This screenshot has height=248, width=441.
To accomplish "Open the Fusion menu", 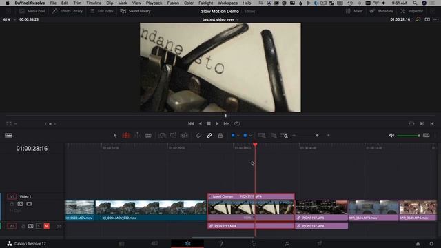I will [x=173, y=3].
